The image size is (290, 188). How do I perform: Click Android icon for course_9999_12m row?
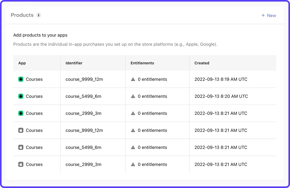(21, 79)
